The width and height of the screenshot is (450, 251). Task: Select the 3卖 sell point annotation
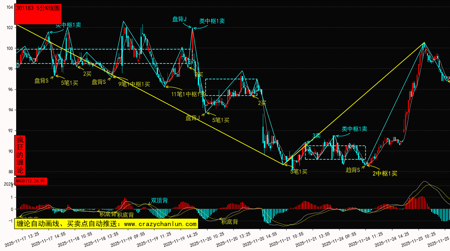[316, 135]
